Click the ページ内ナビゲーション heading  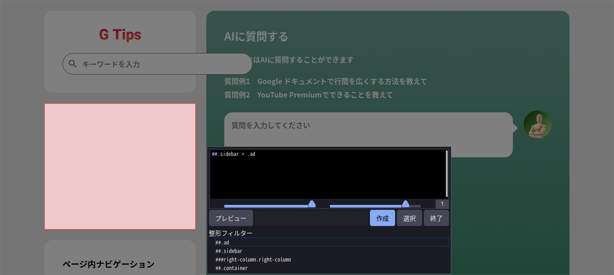[108, 264]
